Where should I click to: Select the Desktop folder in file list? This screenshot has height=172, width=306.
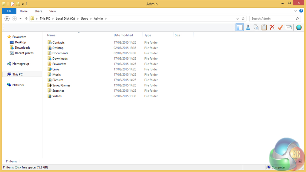(103, 48)
